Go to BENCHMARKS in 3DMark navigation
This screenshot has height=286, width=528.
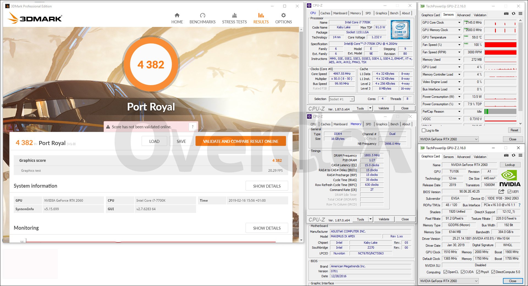202,18
